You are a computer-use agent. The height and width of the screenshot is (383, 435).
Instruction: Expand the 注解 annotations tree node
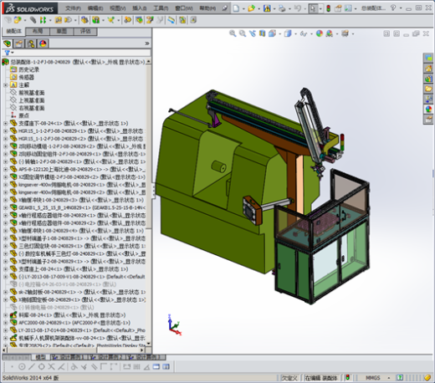click(x=5, y=84)
